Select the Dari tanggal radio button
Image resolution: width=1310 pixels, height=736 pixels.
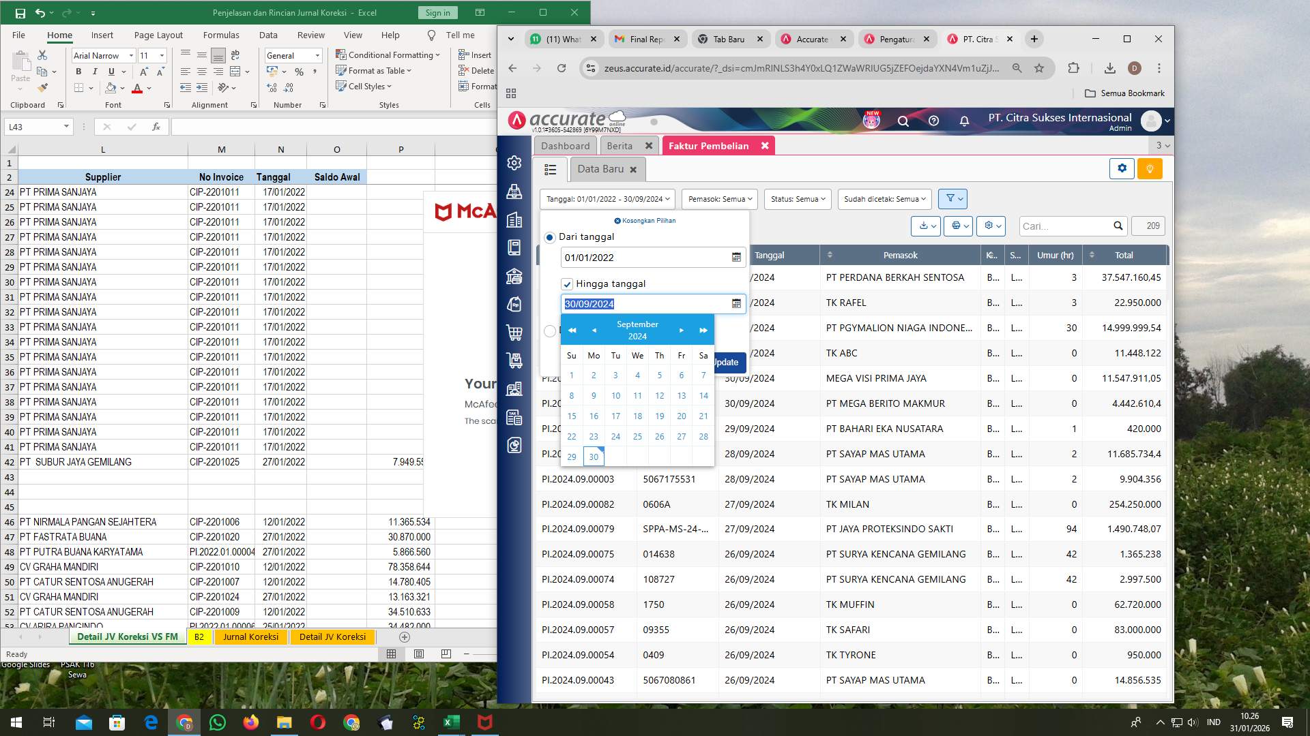(550, 237)
